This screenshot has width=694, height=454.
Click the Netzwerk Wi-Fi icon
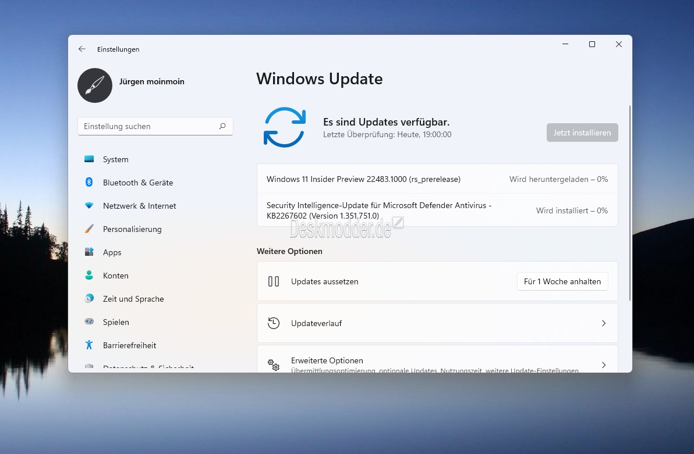[89, 206]
